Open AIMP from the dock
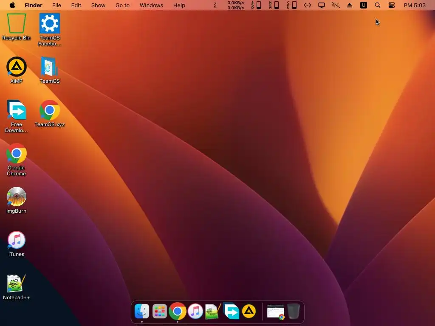This screenshot has width=435, height=326. (249, 311)
